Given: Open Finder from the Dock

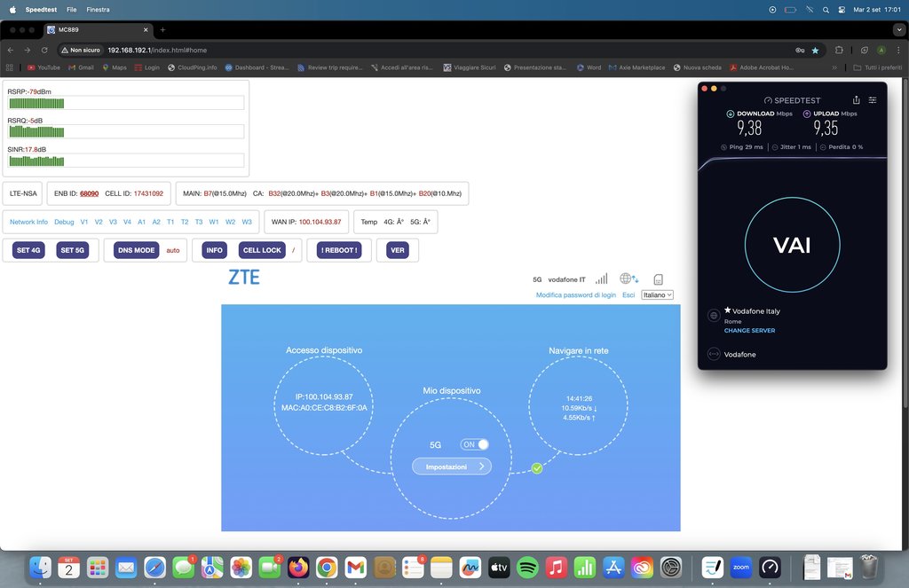Looking at the screenshot, I should pos(40,568).
